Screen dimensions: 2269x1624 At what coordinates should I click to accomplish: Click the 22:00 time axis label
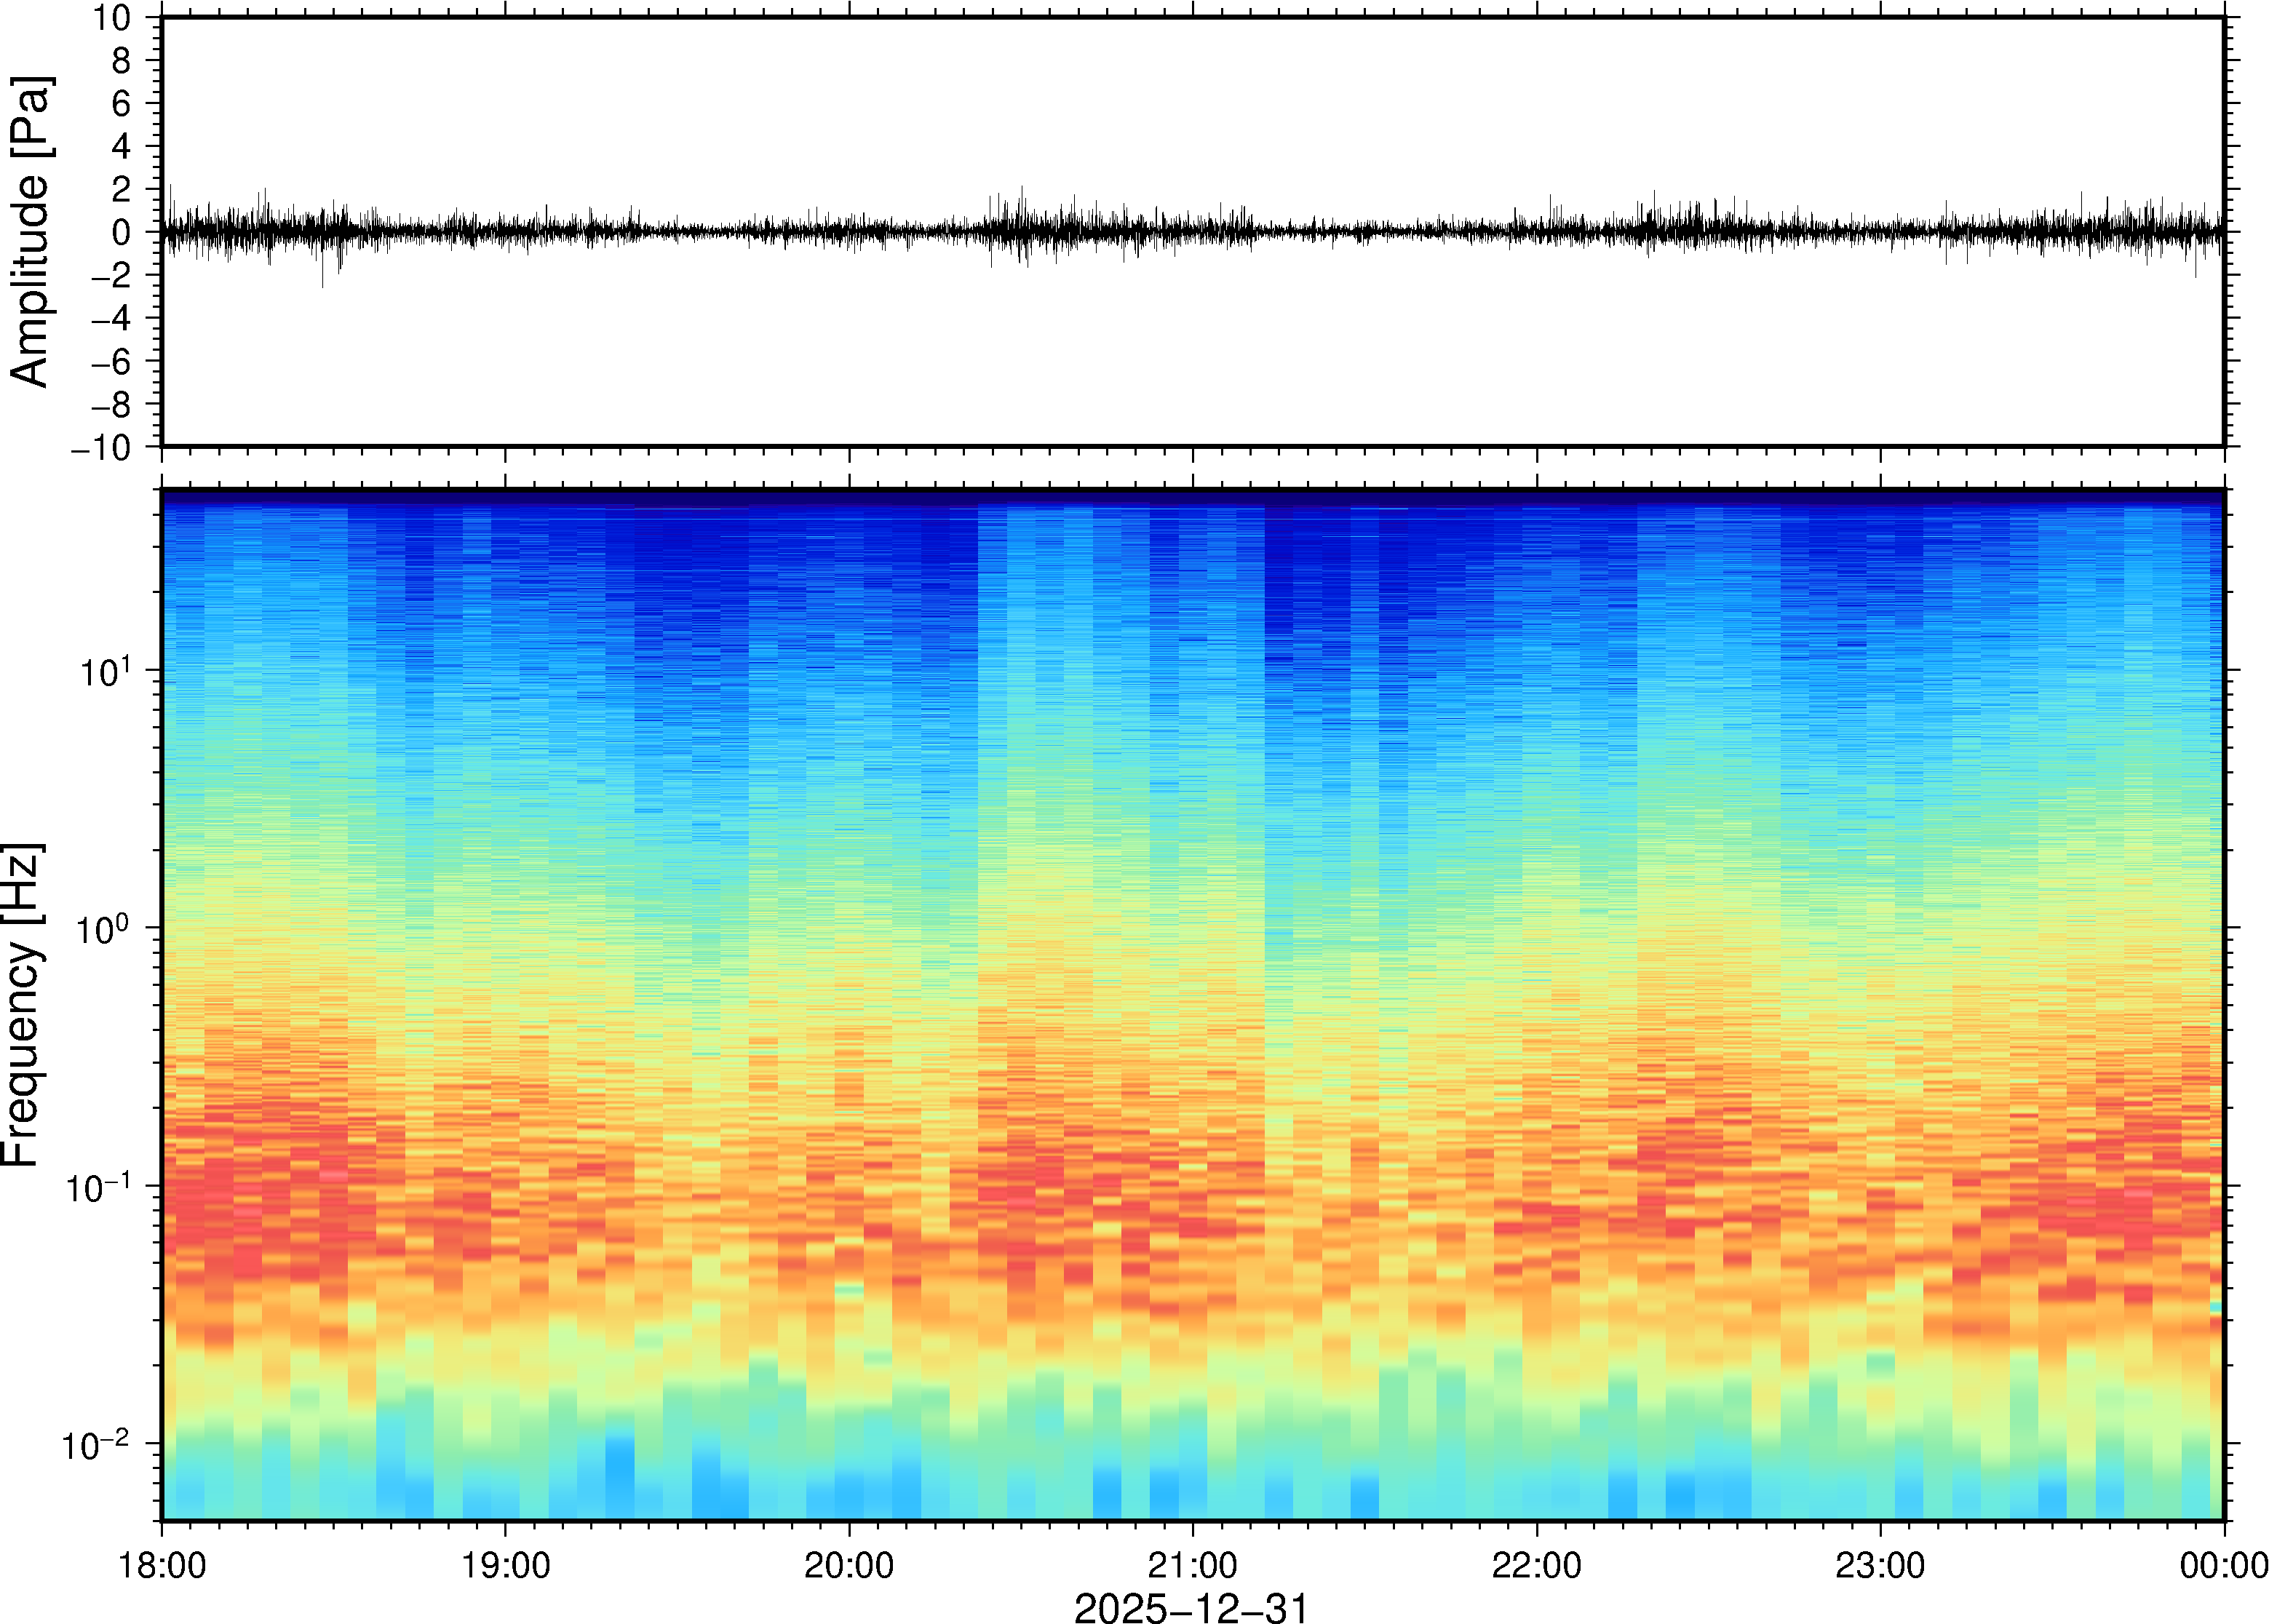pyautogui.click(x=1536, y=1565)
